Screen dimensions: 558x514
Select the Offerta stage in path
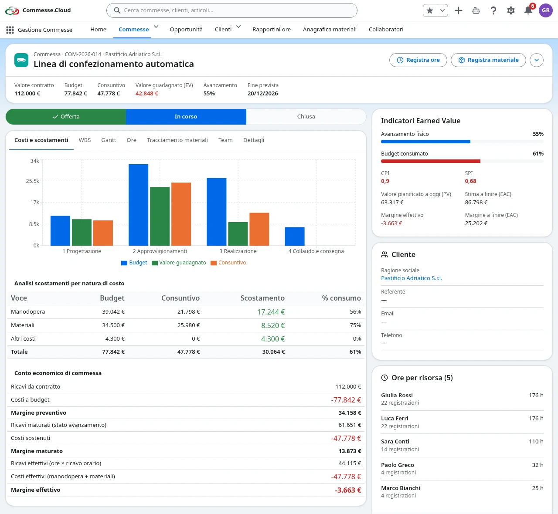click(66, 117)
